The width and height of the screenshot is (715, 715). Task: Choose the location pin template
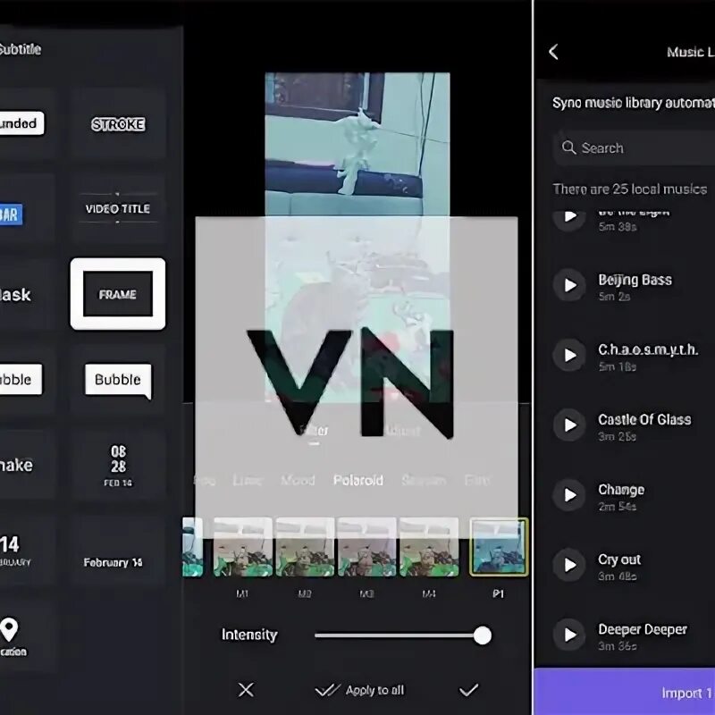[x=10, y=636]
